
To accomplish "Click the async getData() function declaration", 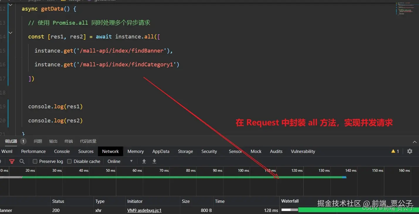I will click(49, 9).
